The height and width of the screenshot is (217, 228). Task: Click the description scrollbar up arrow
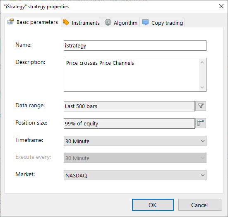[202, 62]
